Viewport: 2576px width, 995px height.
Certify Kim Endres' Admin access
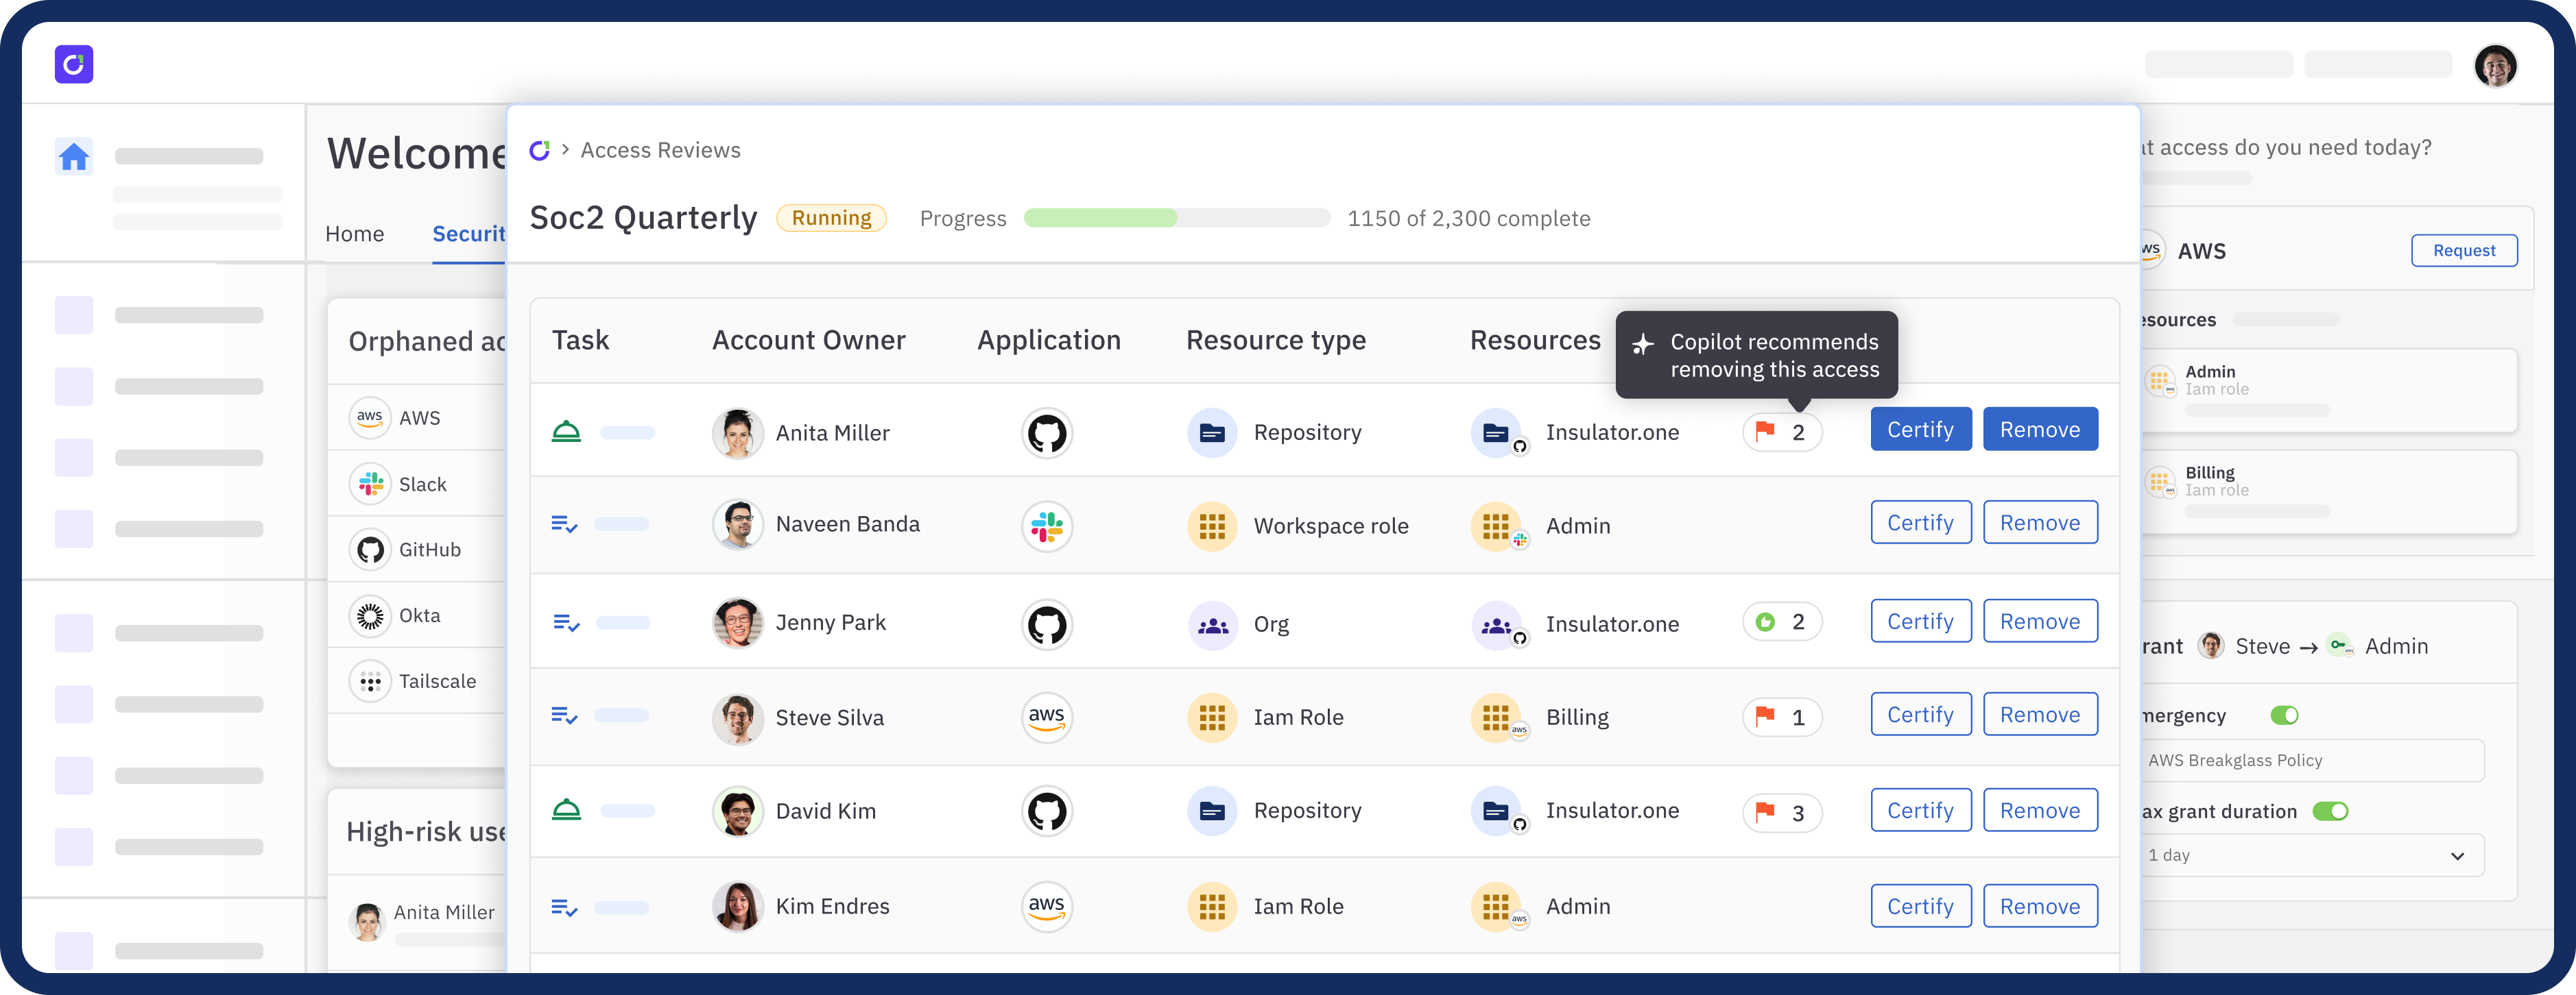click(x=1920, y=906)
